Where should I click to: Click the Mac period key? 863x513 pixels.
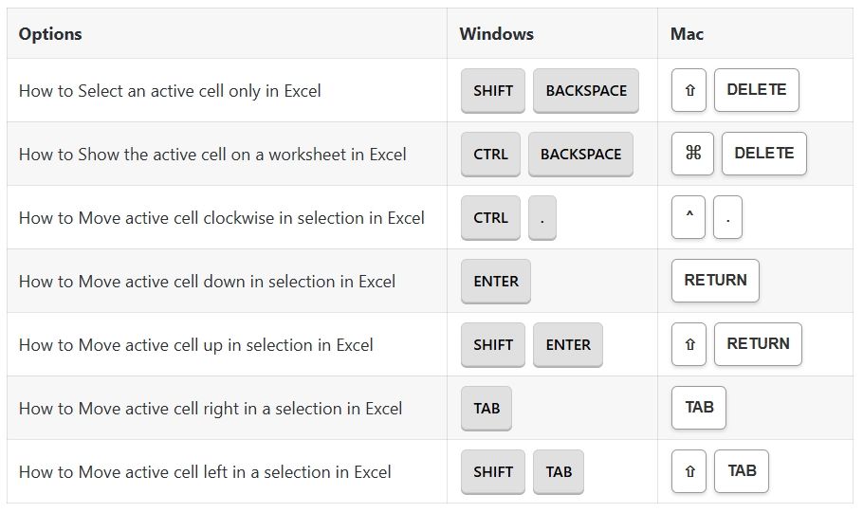[727, 217]
